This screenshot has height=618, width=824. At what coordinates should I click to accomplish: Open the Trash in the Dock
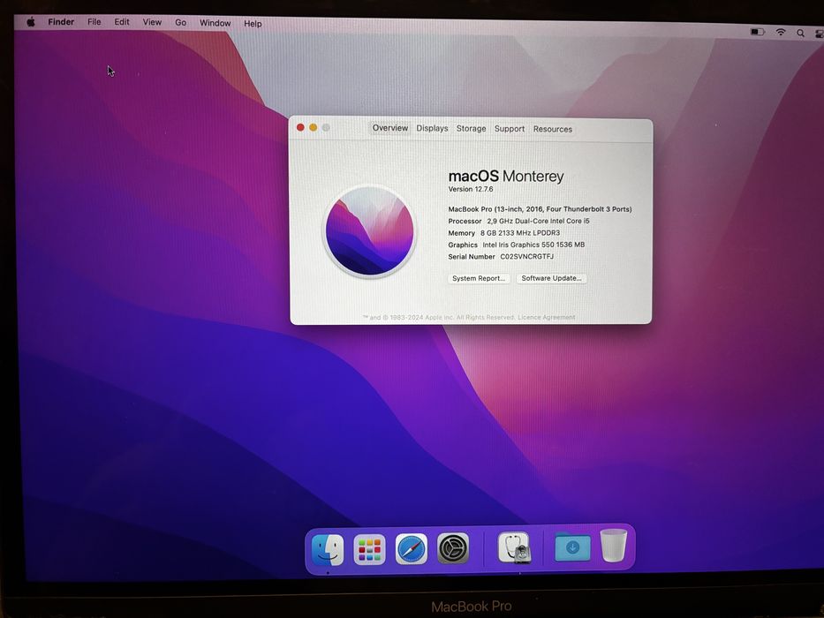(x=613, y=546)
